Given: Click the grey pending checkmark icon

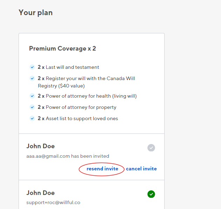Looking at the screenshot, I should 151,148.
